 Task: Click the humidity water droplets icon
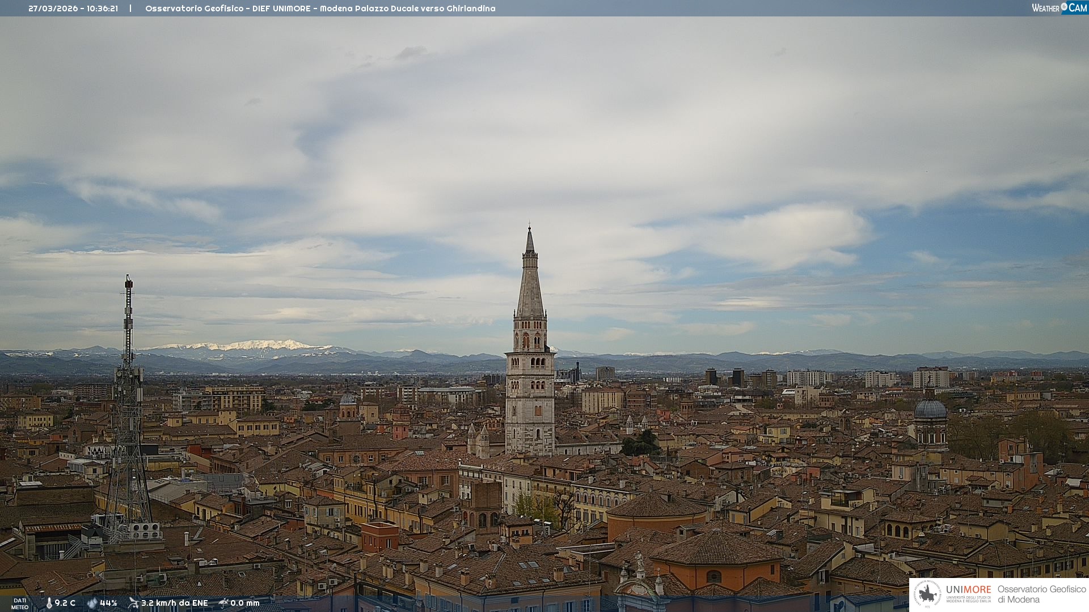(92, 603)
